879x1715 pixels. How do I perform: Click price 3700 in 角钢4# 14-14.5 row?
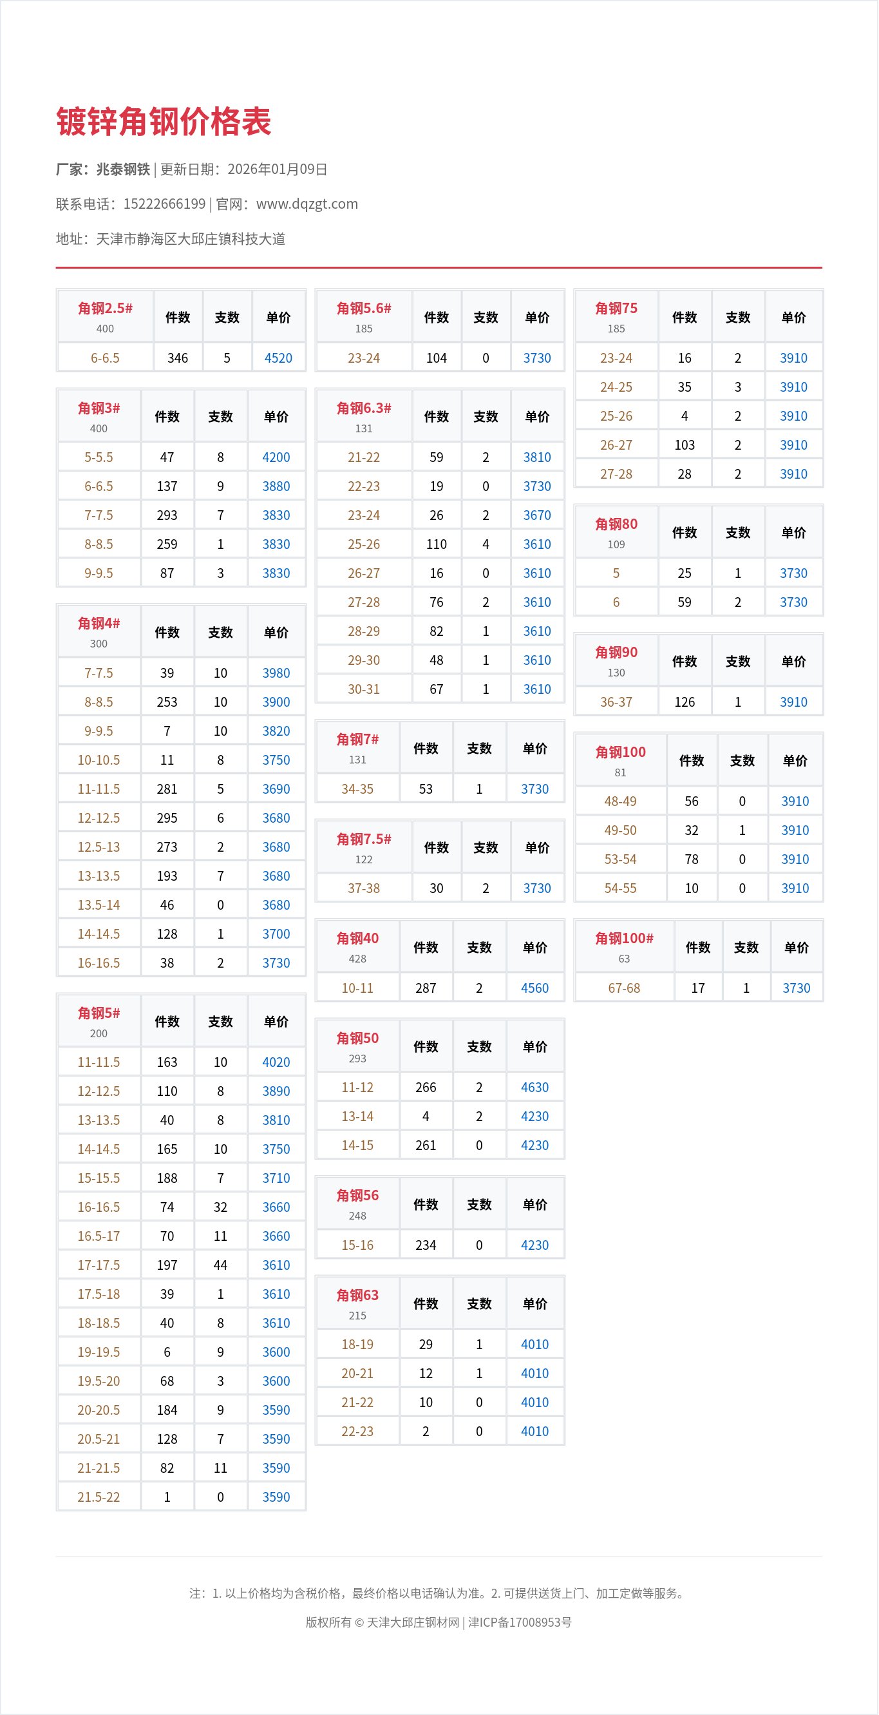click(276, 934)
